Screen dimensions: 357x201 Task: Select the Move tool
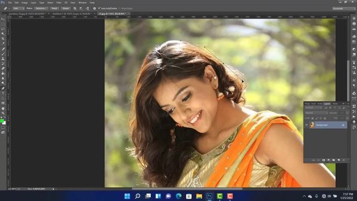(3, 19)
